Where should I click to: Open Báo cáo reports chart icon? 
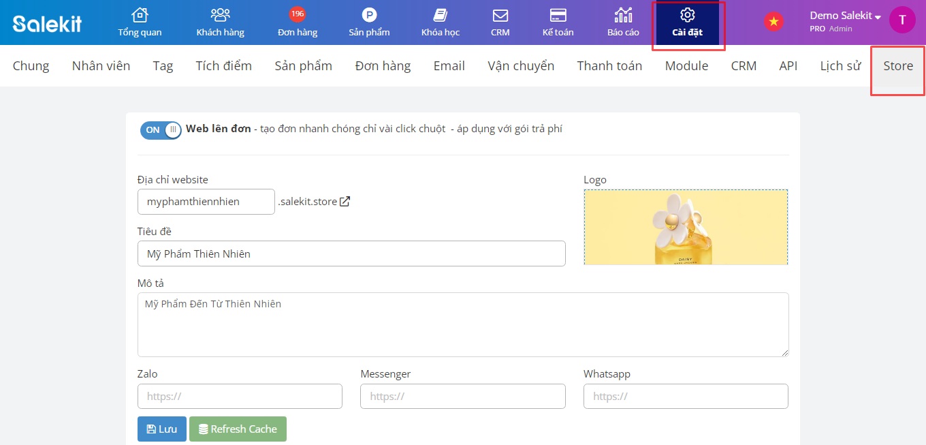623,16
